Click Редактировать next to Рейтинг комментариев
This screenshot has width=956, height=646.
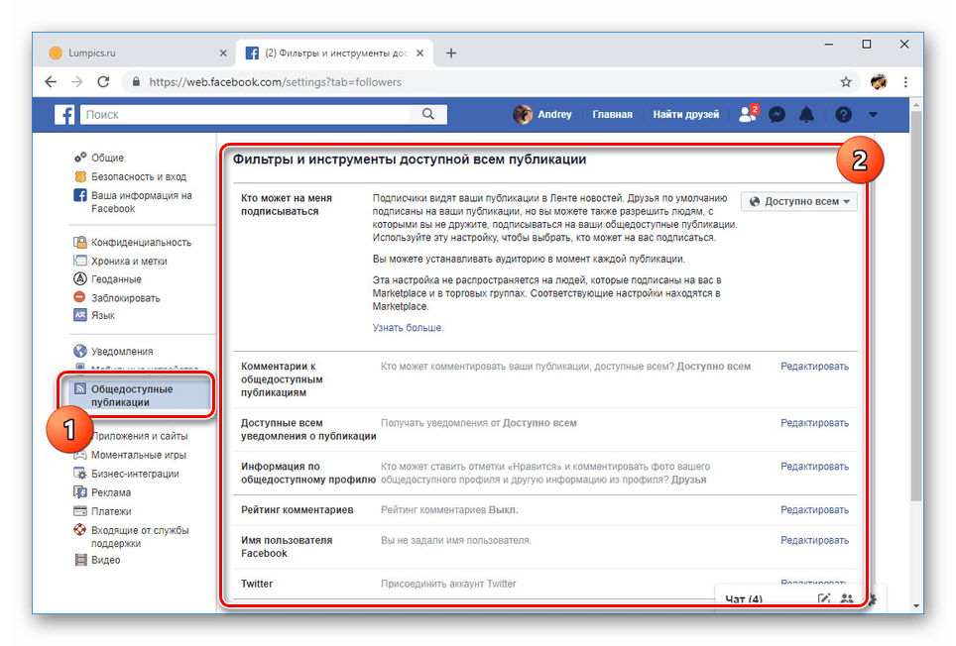815,509
